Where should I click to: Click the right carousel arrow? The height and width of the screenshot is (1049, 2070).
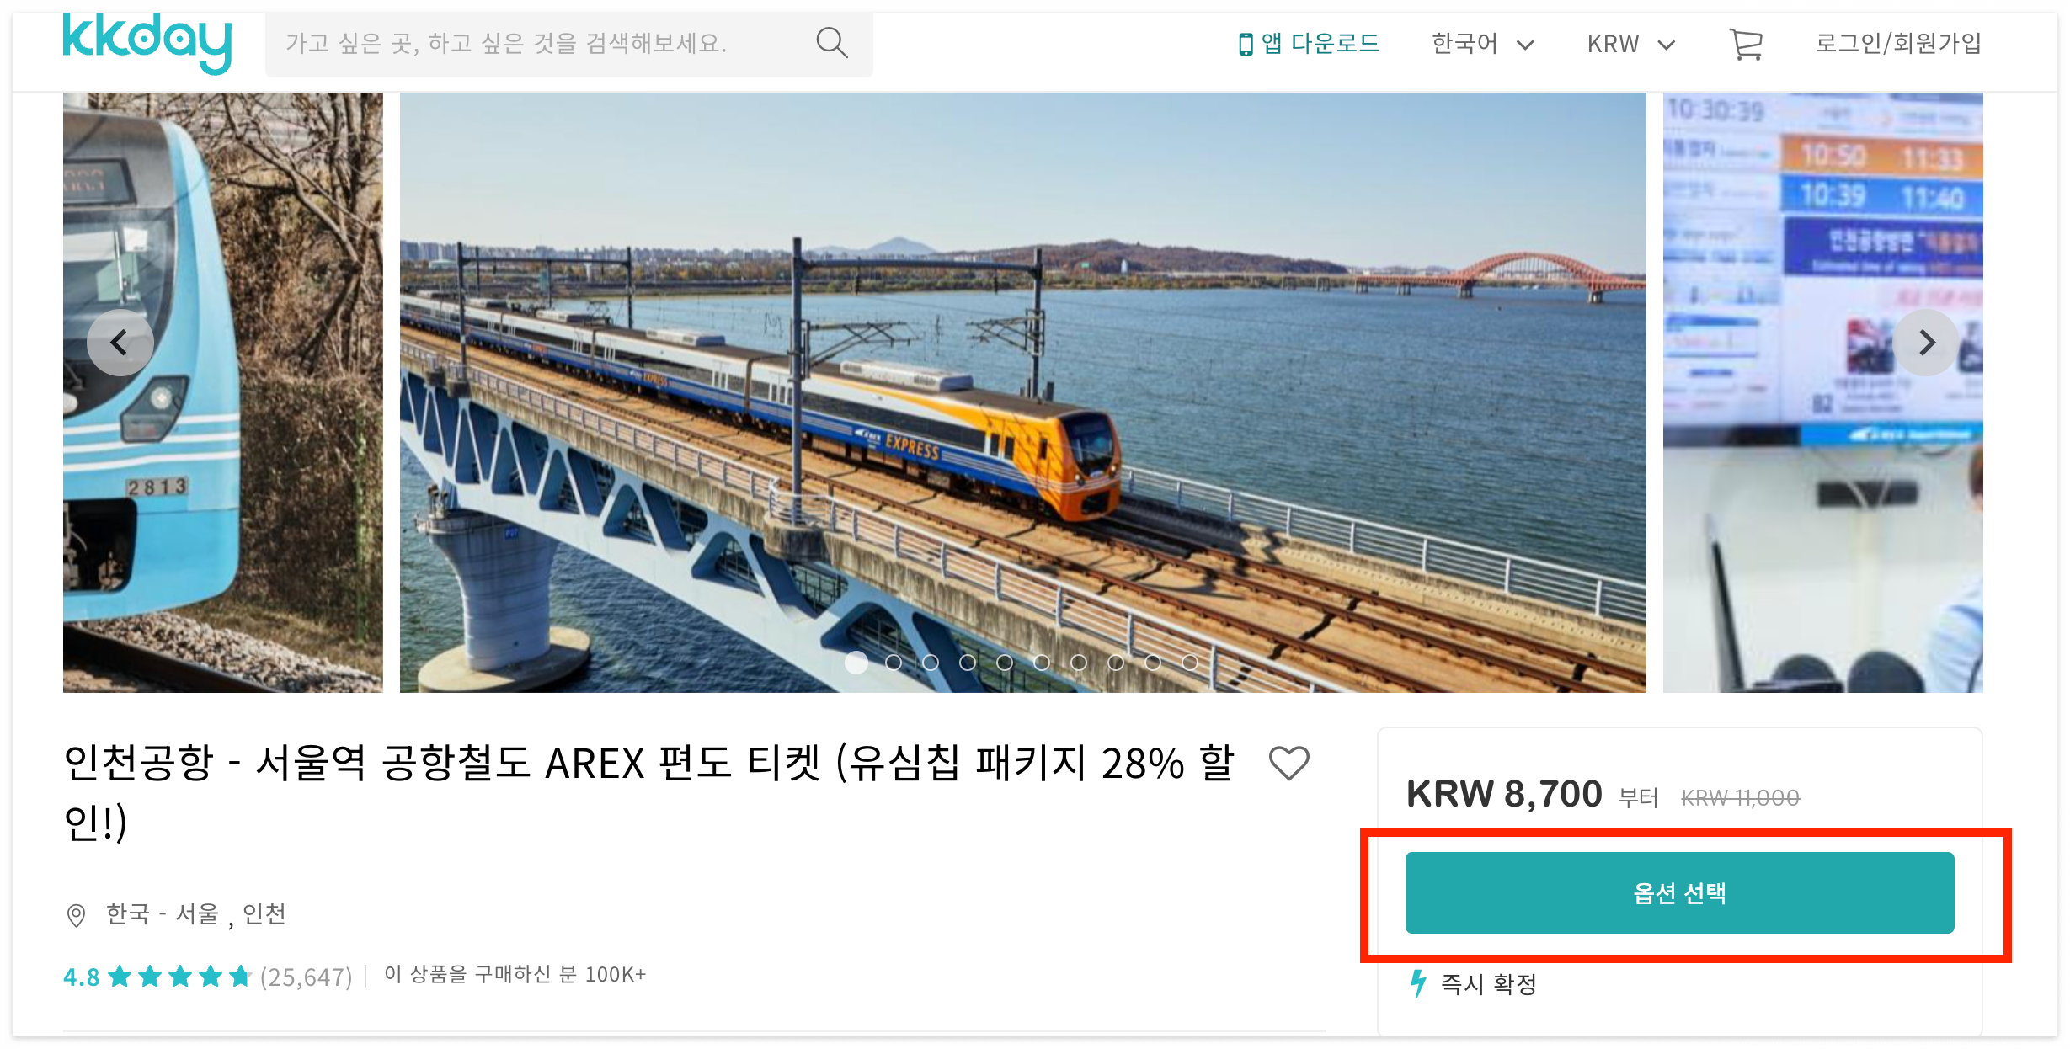click(x=1927, y=342)
